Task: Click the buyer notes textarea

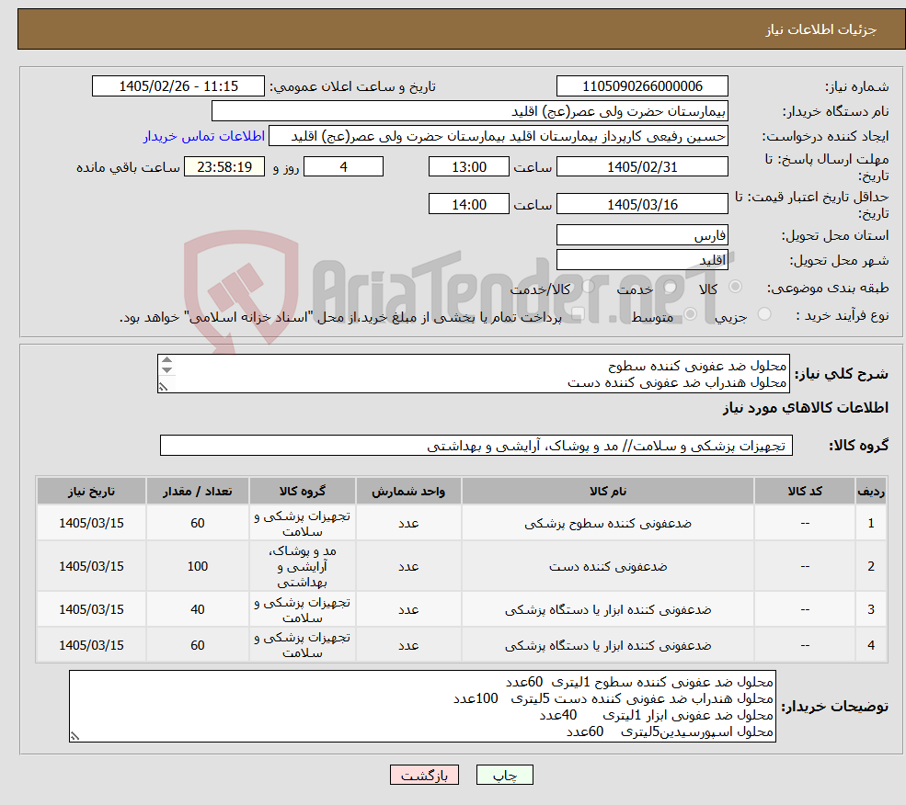Action: (422, 707)
